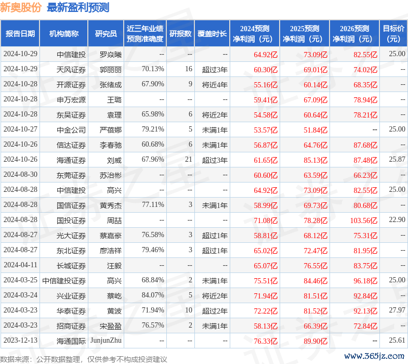Screen dimensions: 408x364
Task: Click the date 2023-12-13
Action: click(x=21, y=341)
